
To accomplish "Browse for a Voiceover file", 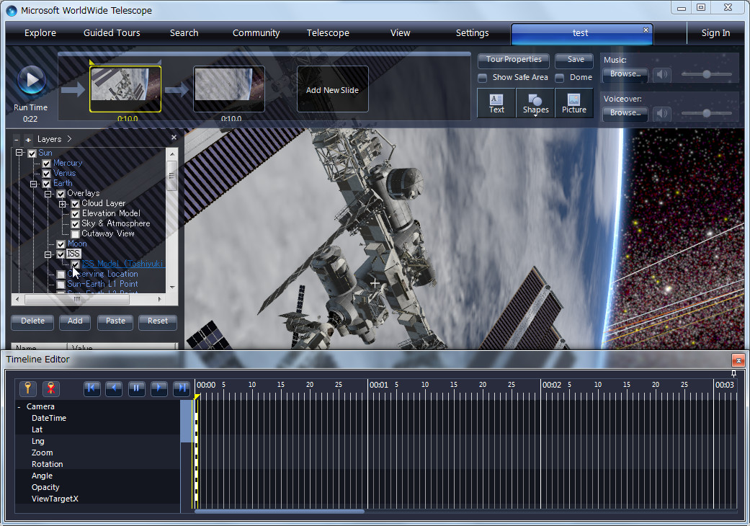I will (x=625, y=113).
